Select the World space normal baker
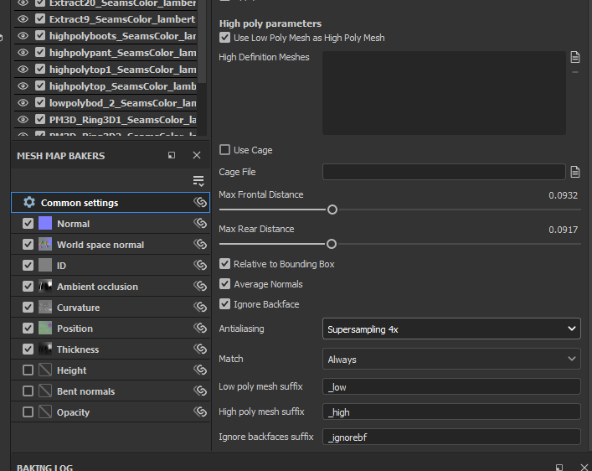The width and height of the screenshot is (592, 471). pyautogui.click(x=100, y=245)
